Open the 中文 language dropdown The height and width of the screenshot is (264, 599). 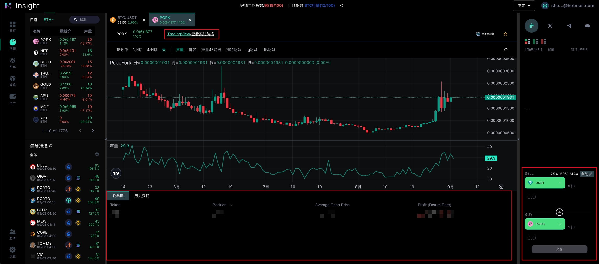point(524,6)
